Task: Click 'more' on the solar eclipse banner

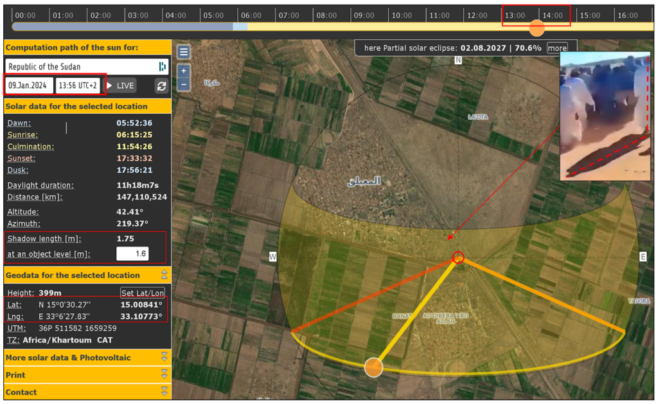Action: point(557,48)
